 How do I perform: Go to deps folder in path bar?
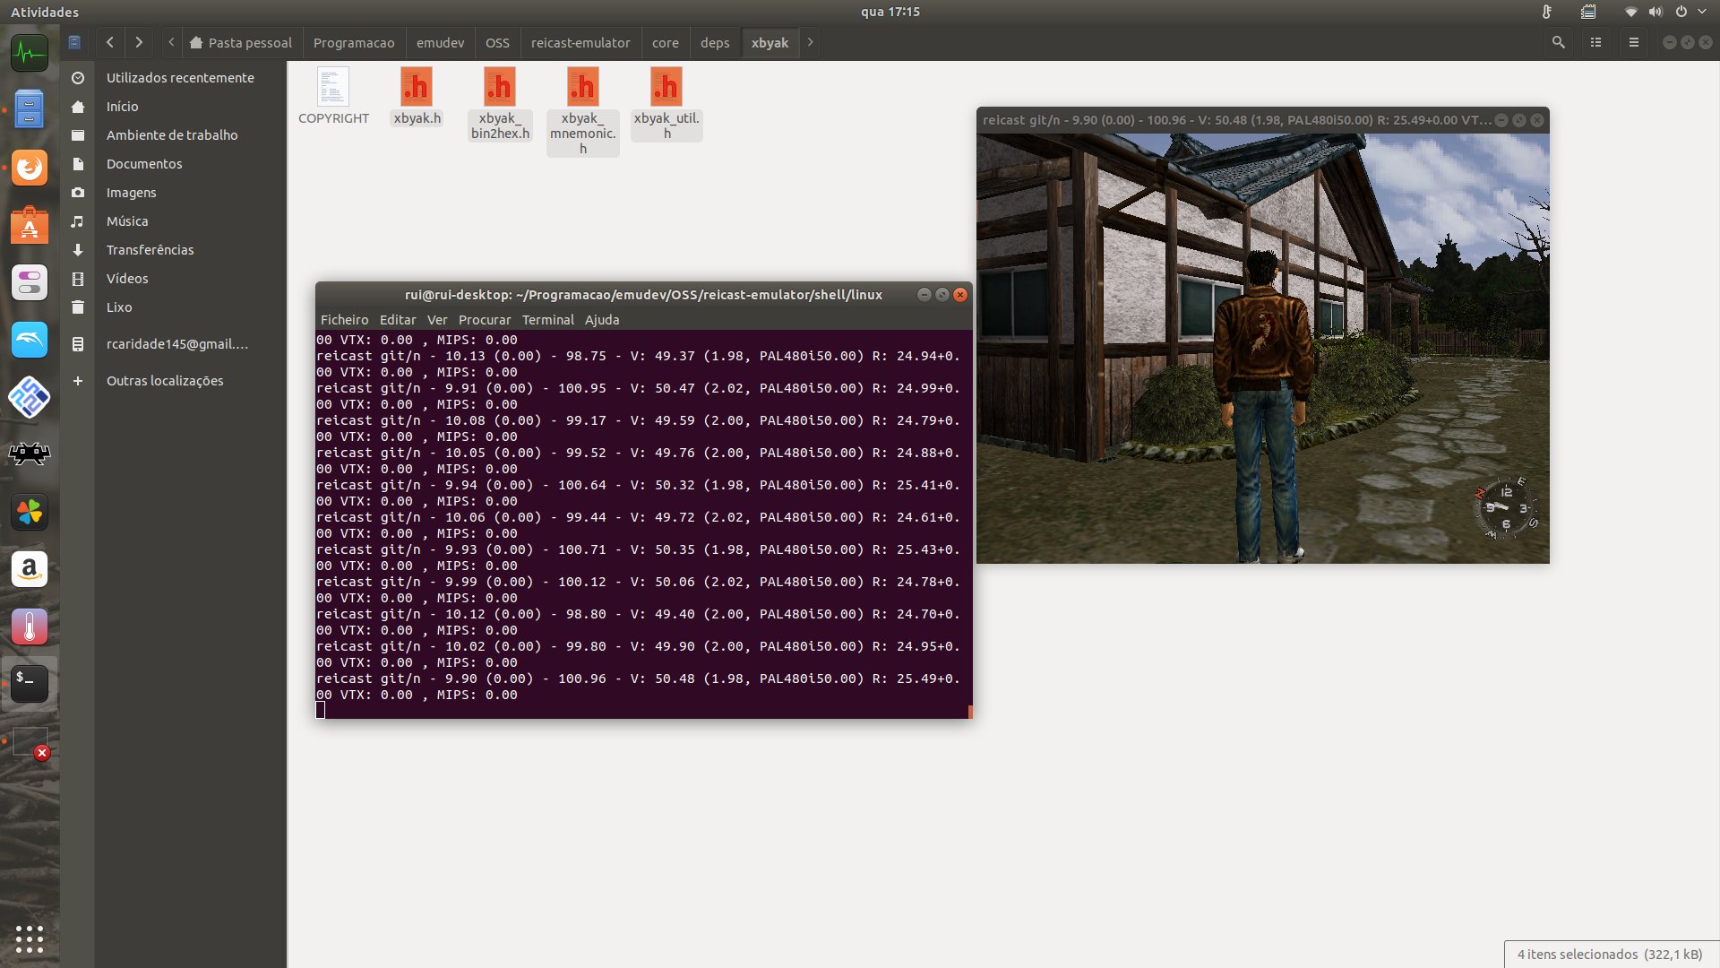coord(715,42)
